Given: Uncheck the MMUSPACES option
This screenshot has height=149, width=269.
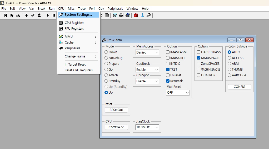Looking at the screenshot, I should click(199, 58).
